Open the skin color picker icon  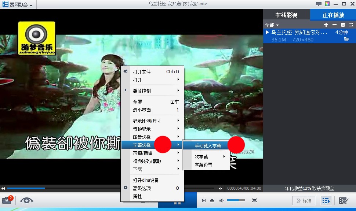[x=327, y=4]
